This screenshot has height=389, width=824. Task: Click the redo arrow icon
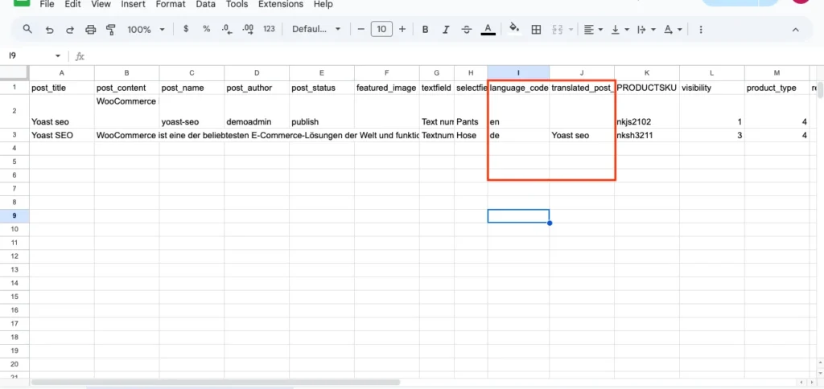70,30
